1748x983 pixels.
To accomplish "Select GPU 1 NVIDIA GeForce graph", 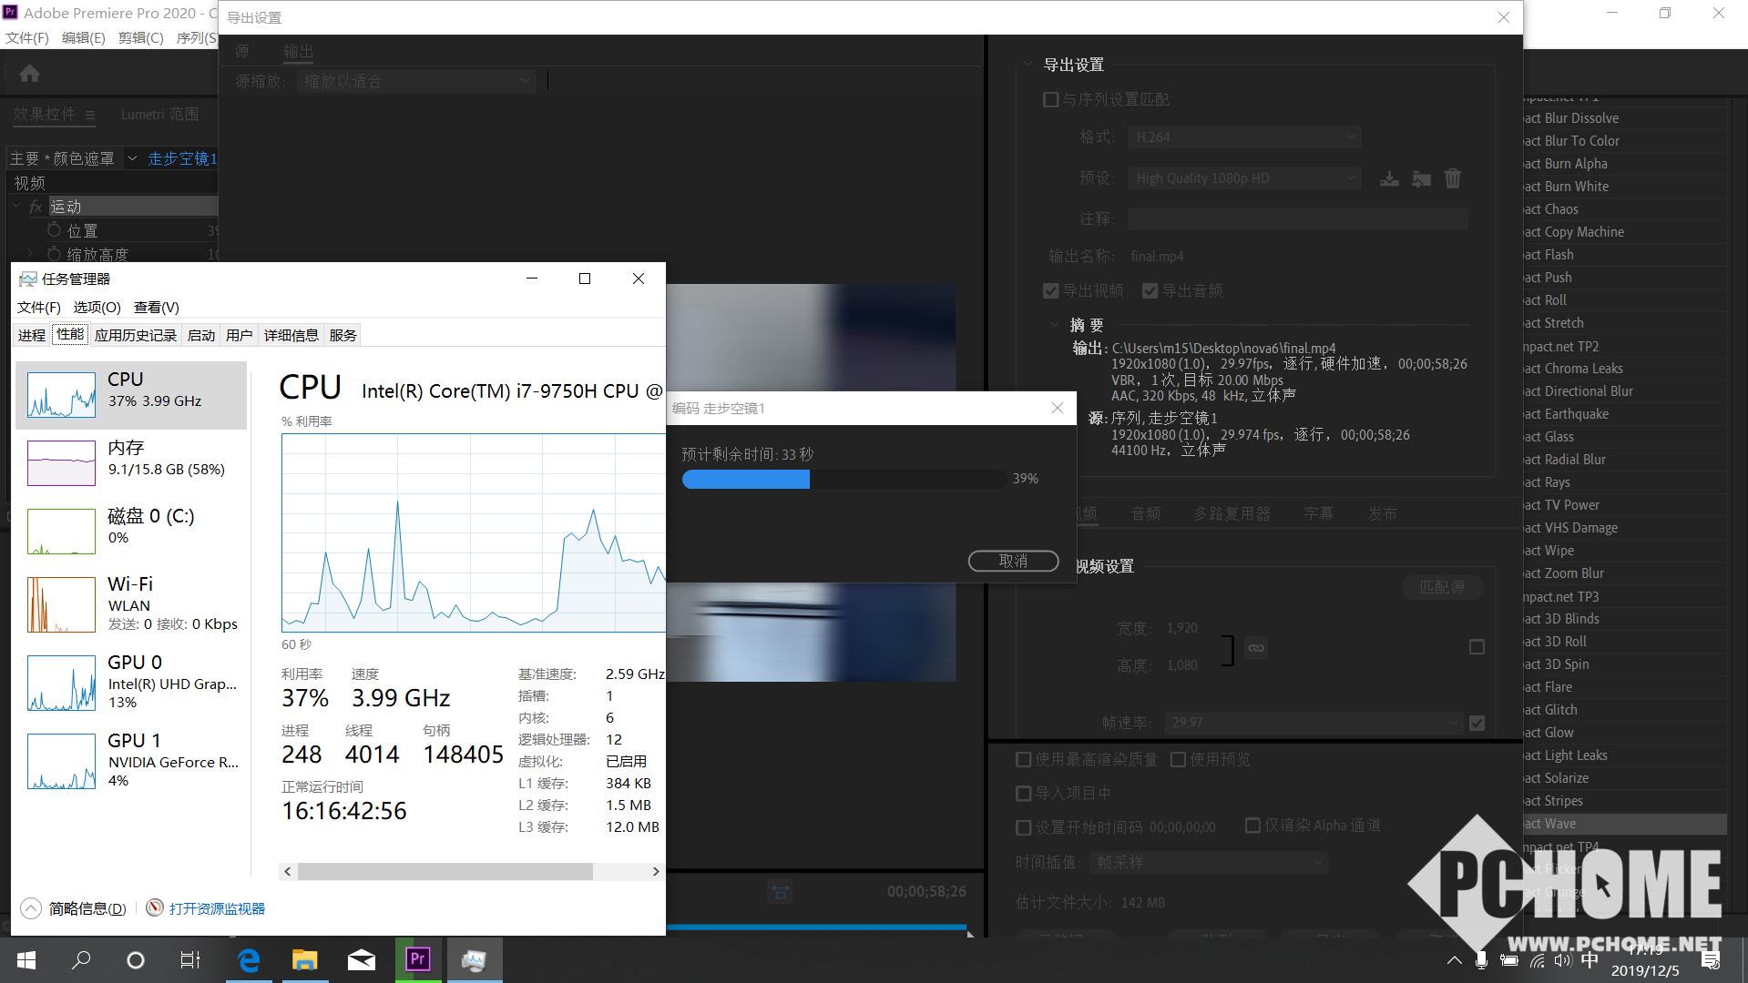I will 61,761.
